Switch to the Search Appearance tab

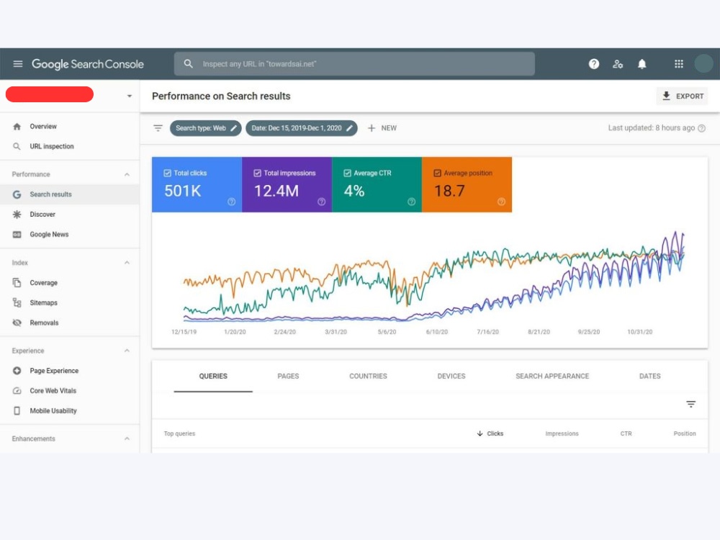(552, 376)
